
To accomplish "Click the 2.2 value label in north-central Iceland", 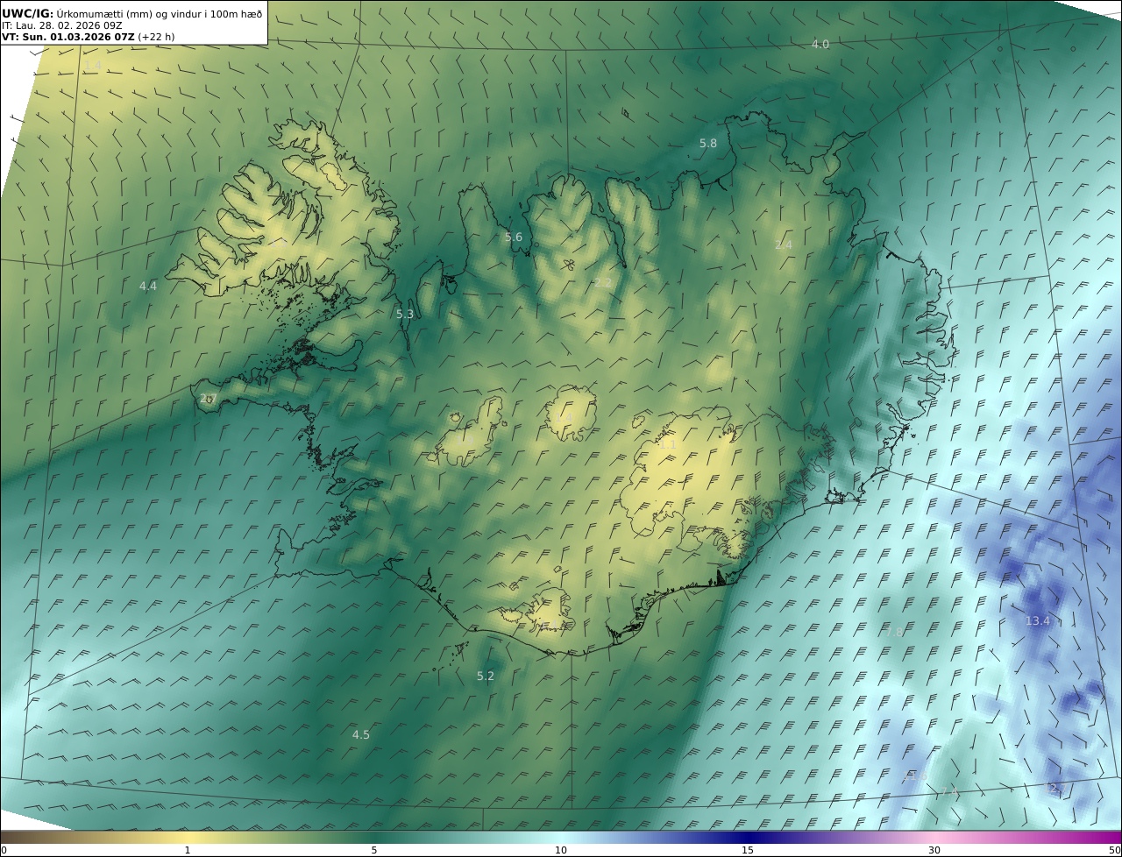I will pyautogui.click(x=603, y=282).
